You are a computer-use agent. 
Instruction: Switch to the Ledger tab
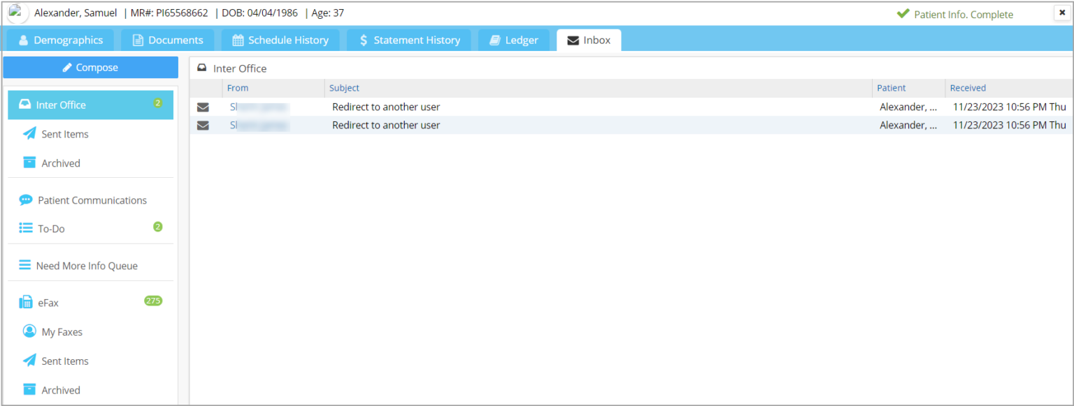(514, 40)
